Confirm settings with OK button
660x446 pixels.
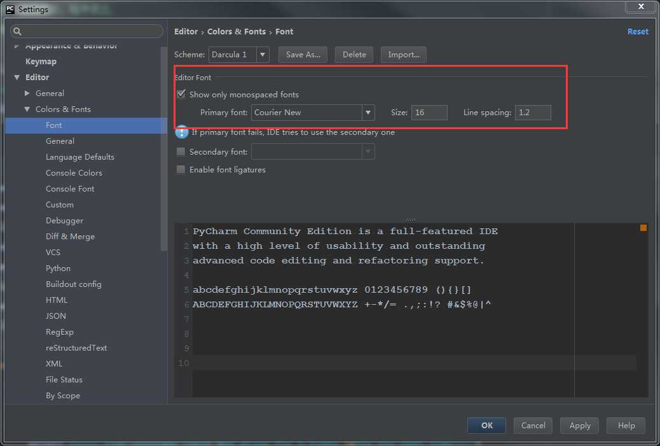486,426
